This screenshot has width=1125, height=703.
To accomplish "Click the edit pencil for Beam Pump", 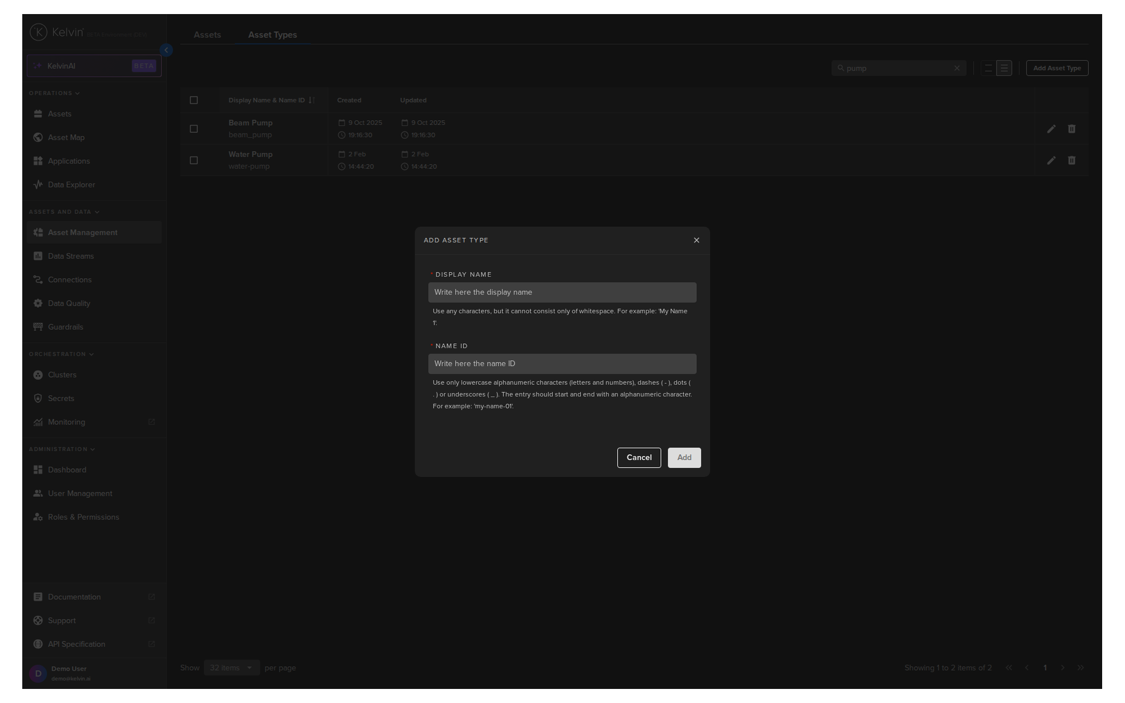I will (1051, 129).
